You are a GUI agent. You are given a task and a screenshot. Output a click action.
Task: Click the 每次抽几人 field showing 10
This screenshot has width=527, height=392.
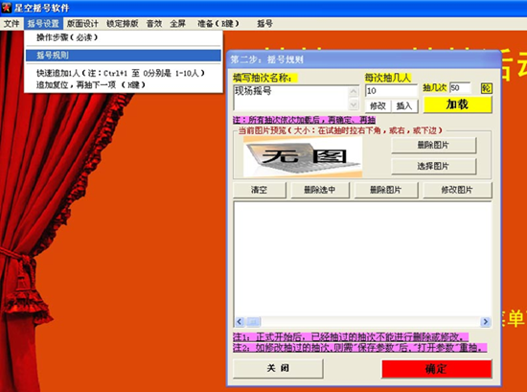391,90
